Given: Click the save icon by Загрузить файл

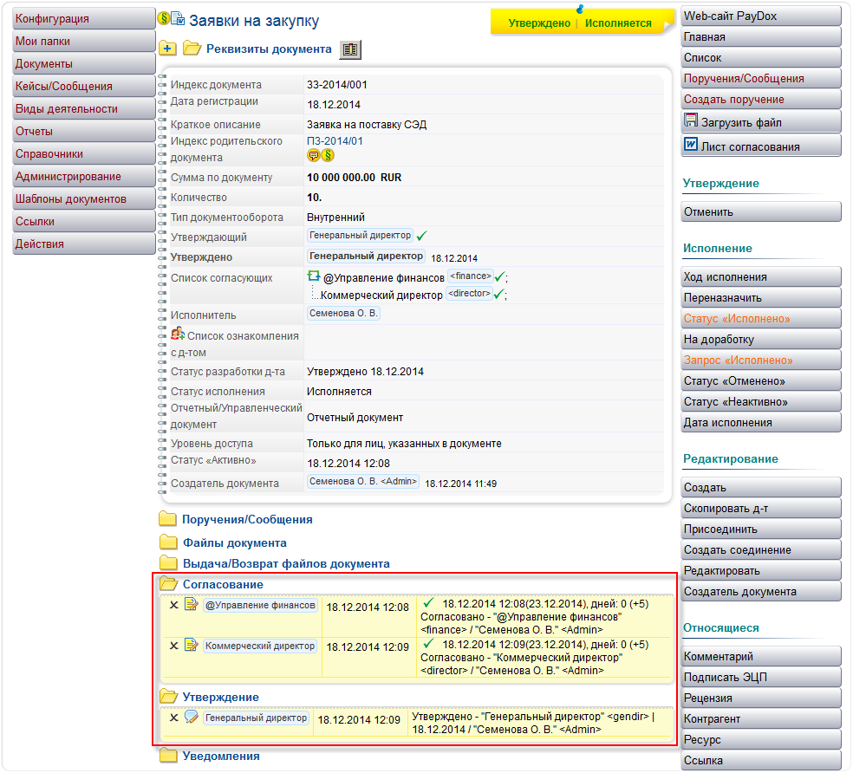Looking at the screenshot, I should click(x=691, y=122).
